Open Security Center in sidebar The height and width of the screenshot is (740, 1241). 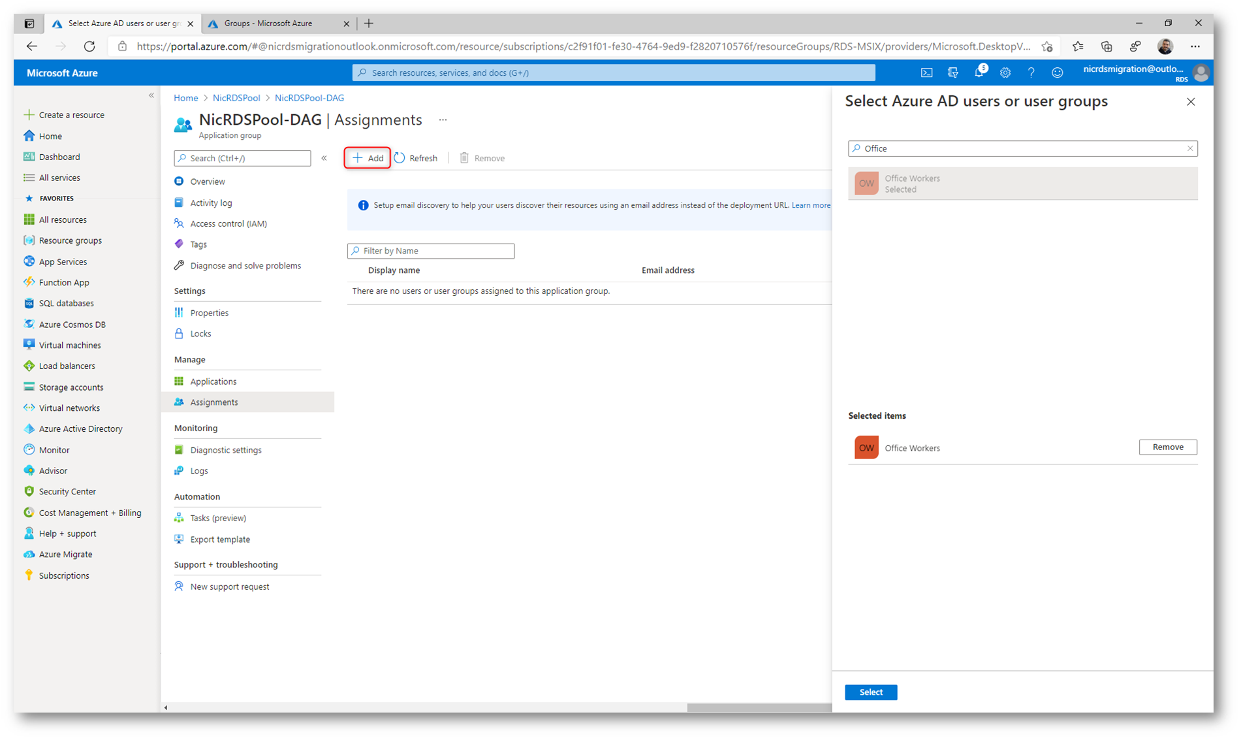[x=67, y=491]
